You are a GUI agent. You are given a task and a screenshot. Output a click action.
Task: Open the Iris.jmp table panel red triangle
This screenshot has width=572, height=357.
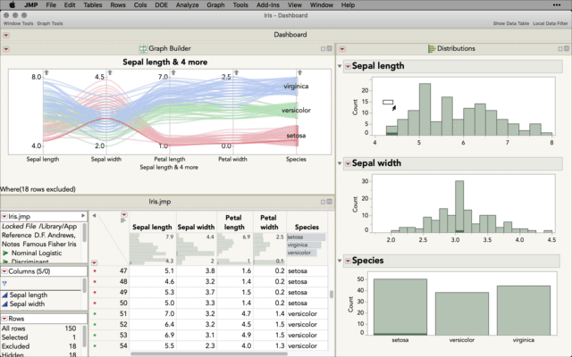click(4, 216)
